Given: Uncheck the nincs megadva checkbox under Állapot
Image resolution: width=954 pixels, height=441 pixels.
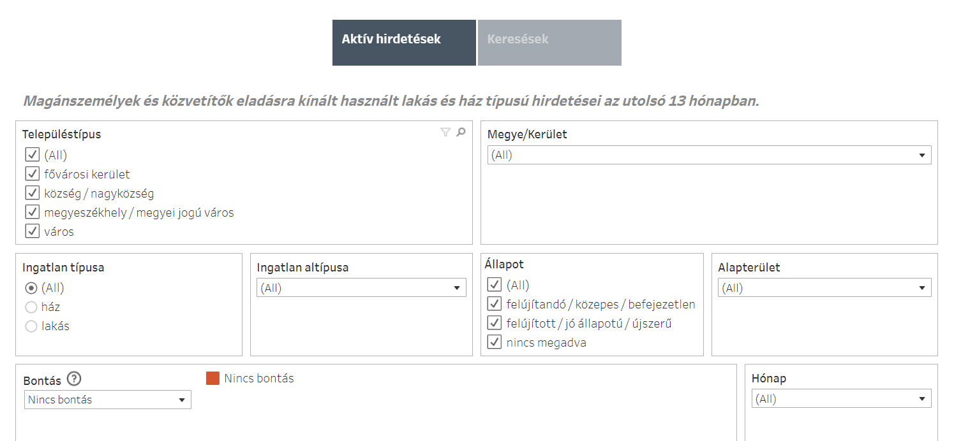Looking at the screenshot, I should (x=494, y=342).
